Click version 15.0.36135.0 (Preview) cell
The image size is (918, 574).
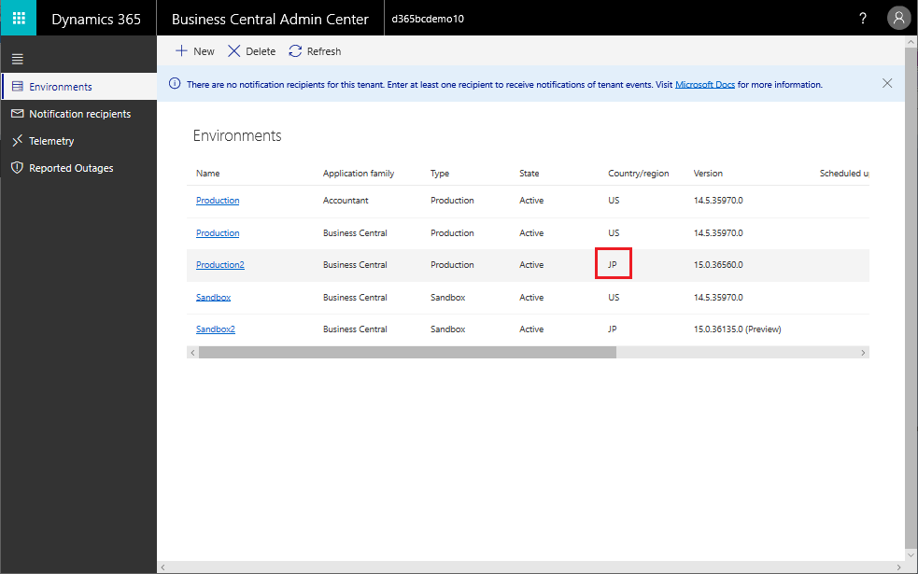(737, 329)
